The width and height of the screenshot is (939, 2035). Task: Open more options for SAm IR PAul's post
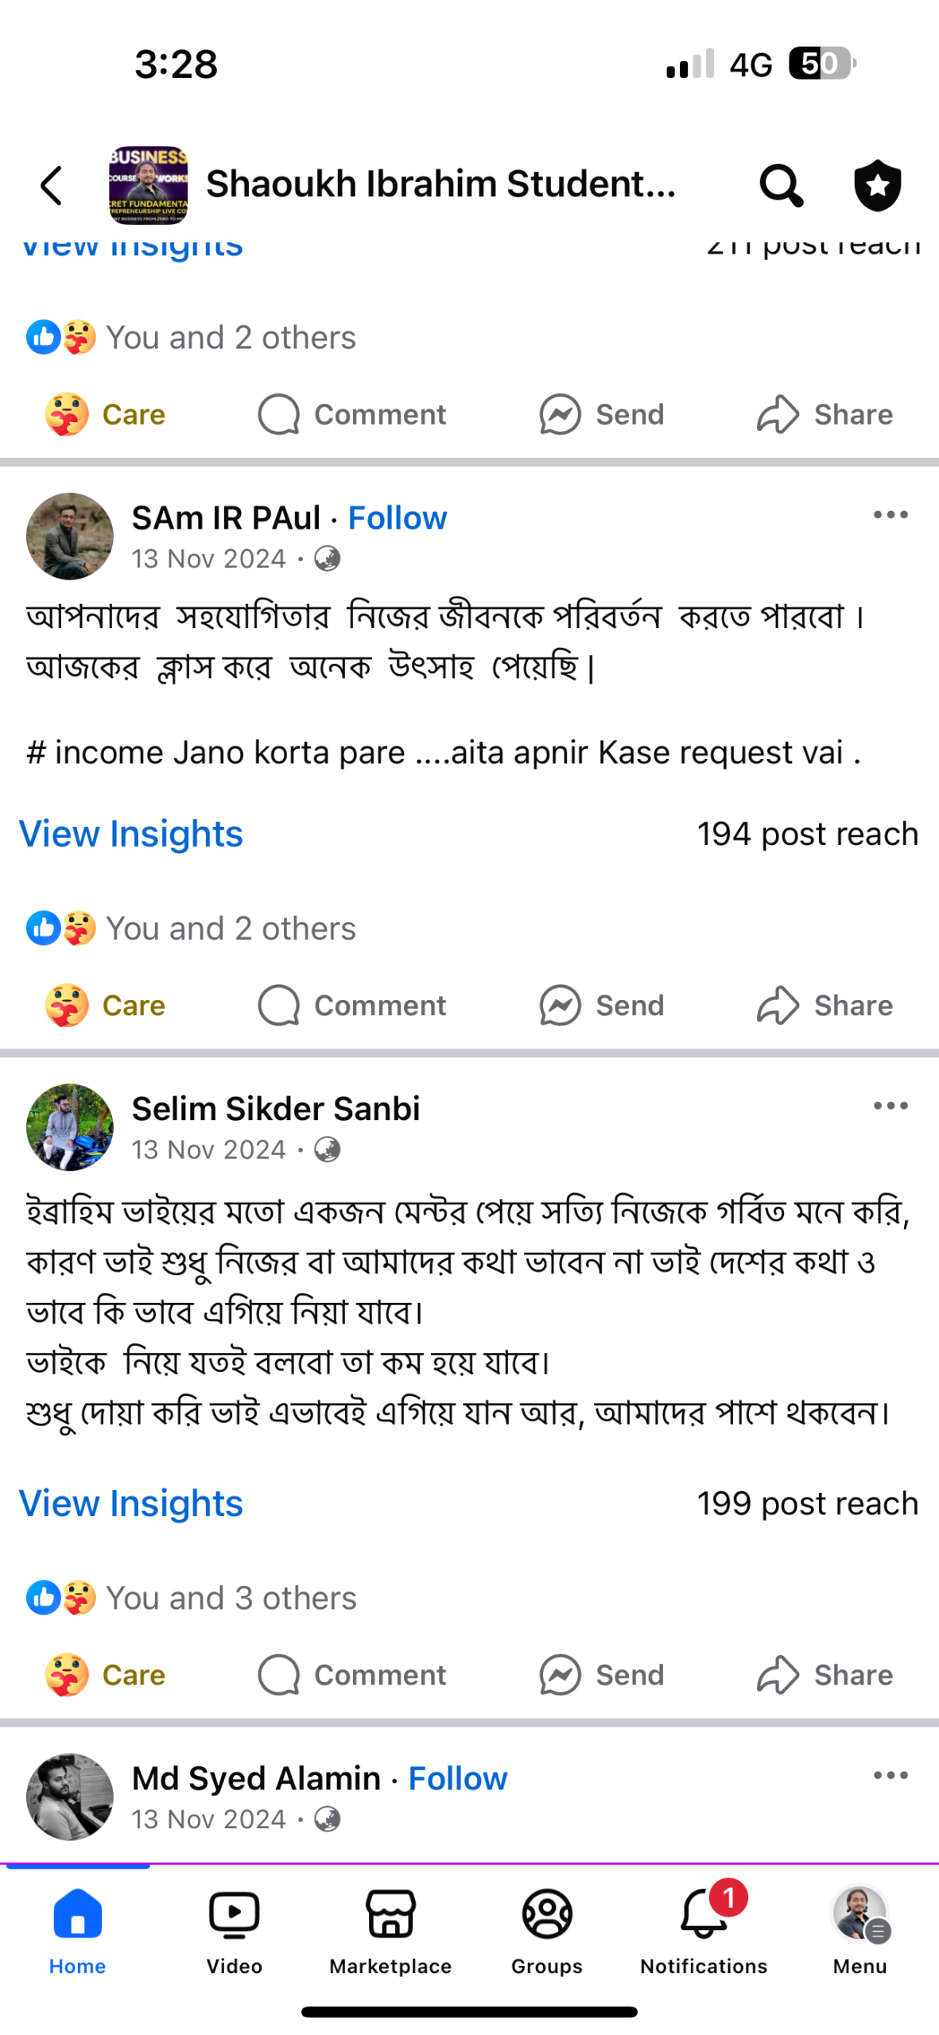click(890, 515)
